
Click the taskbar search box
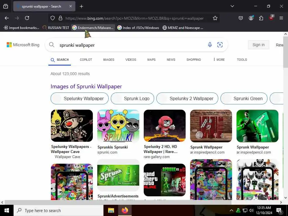tap(58, 210)
